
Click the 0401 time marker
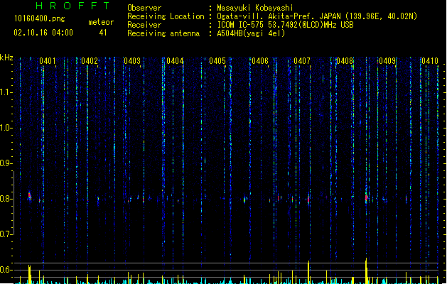pyautogui.click(x=48, y=61)
